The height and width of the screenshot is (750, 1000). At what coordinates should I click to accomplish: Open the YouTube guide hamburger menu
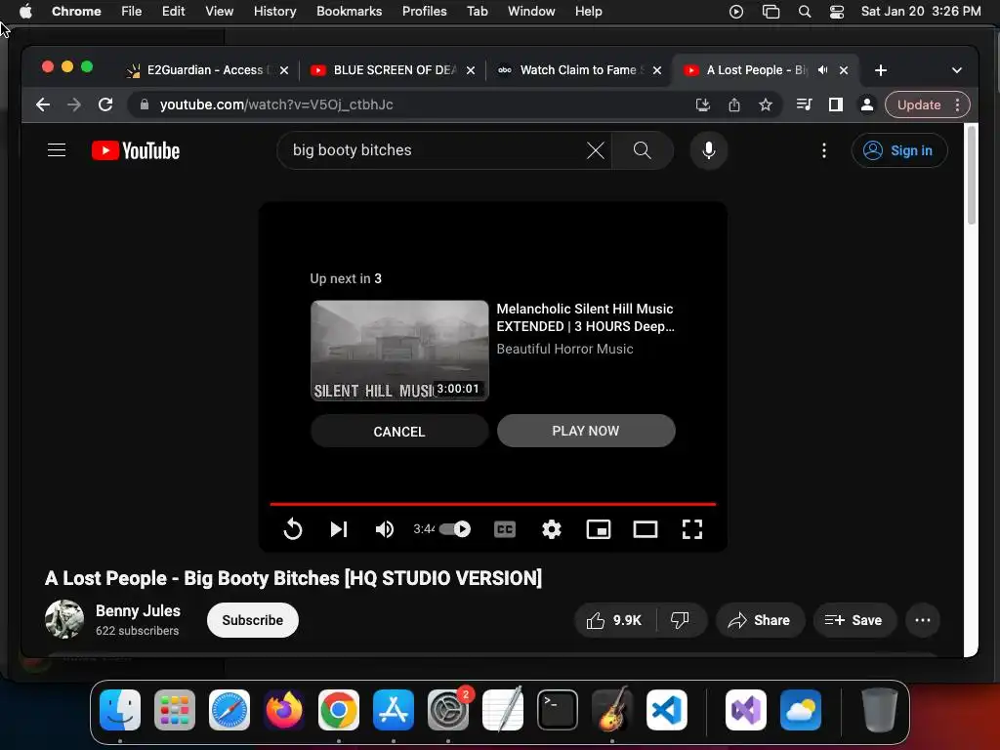coord(57,150)
